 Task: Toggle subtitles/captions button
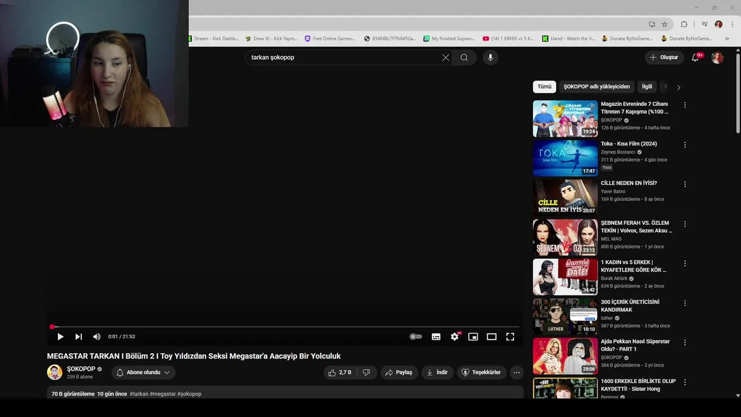pos(436,336)
